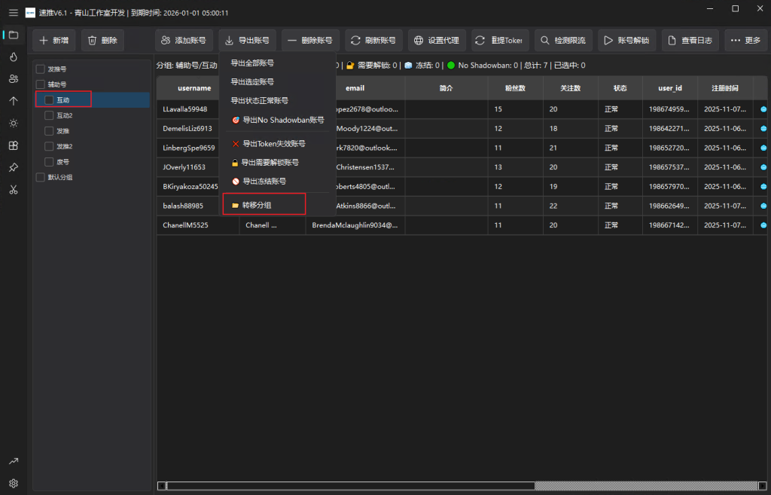Select 导出全部账号 menu entry
771x495 pixels.
(252, 63)
